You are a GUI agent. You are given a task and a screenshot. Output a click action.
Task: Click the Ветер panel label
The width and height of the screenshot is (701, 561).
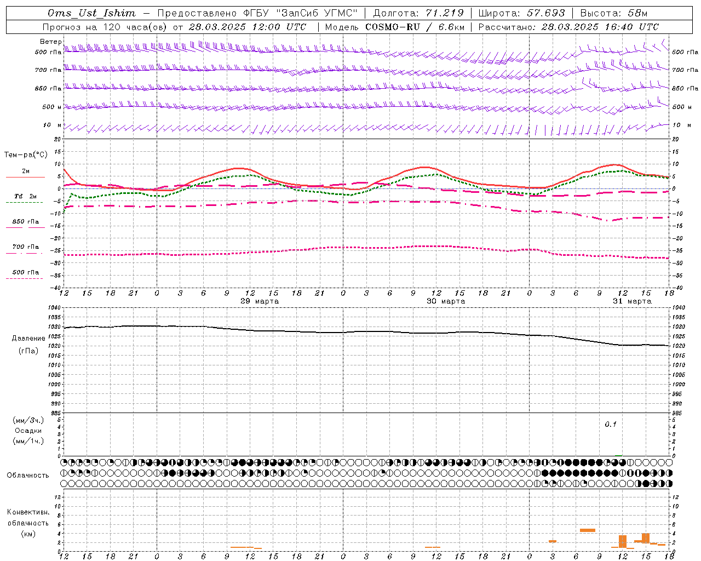click(50, 42)
